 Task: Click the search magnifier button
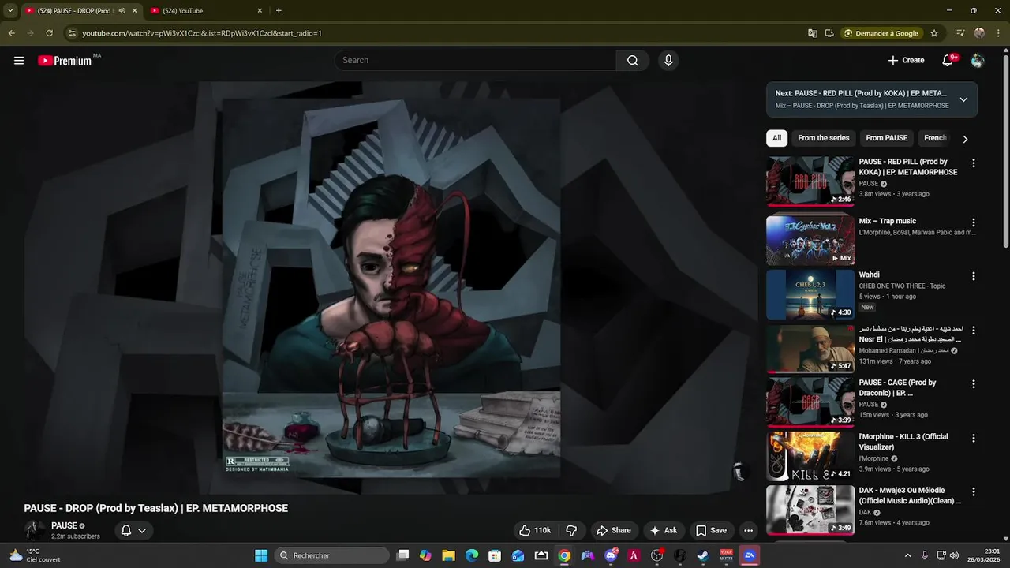click(x=633, y=61)
